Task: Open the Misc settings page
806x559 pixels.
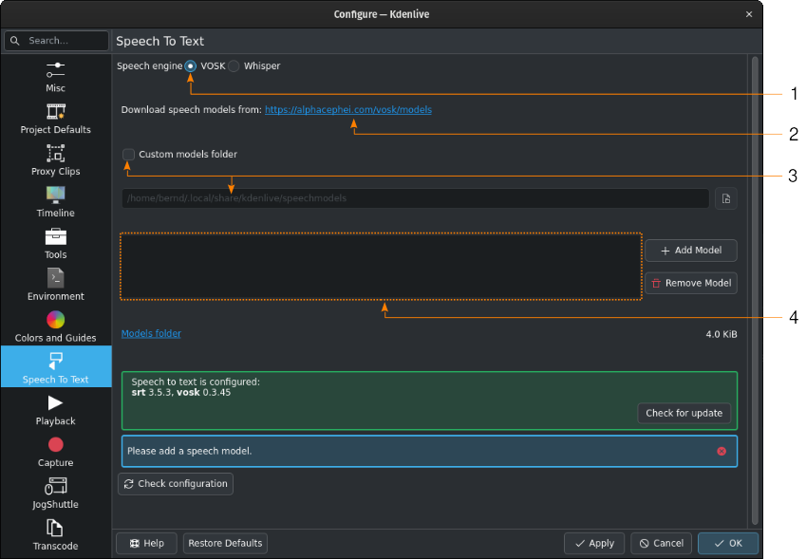Action: (55, 77)
